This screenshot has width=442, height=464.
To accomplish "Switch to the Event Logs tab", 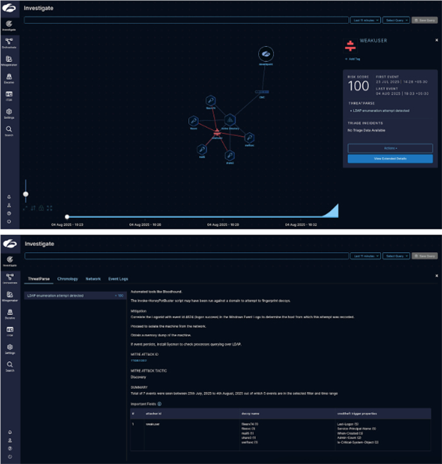I will click(118, 278).
